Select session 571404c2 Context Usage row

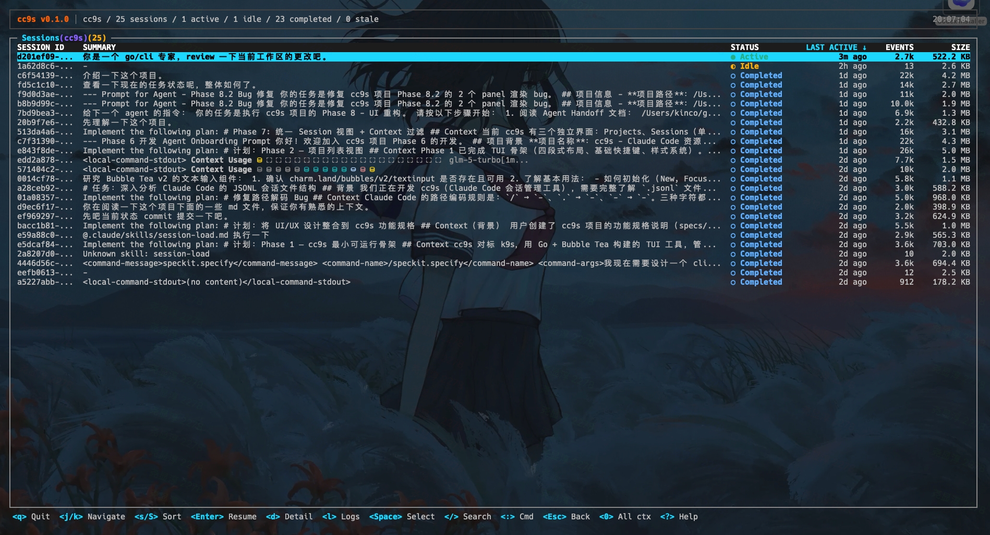tap(493, 169)
